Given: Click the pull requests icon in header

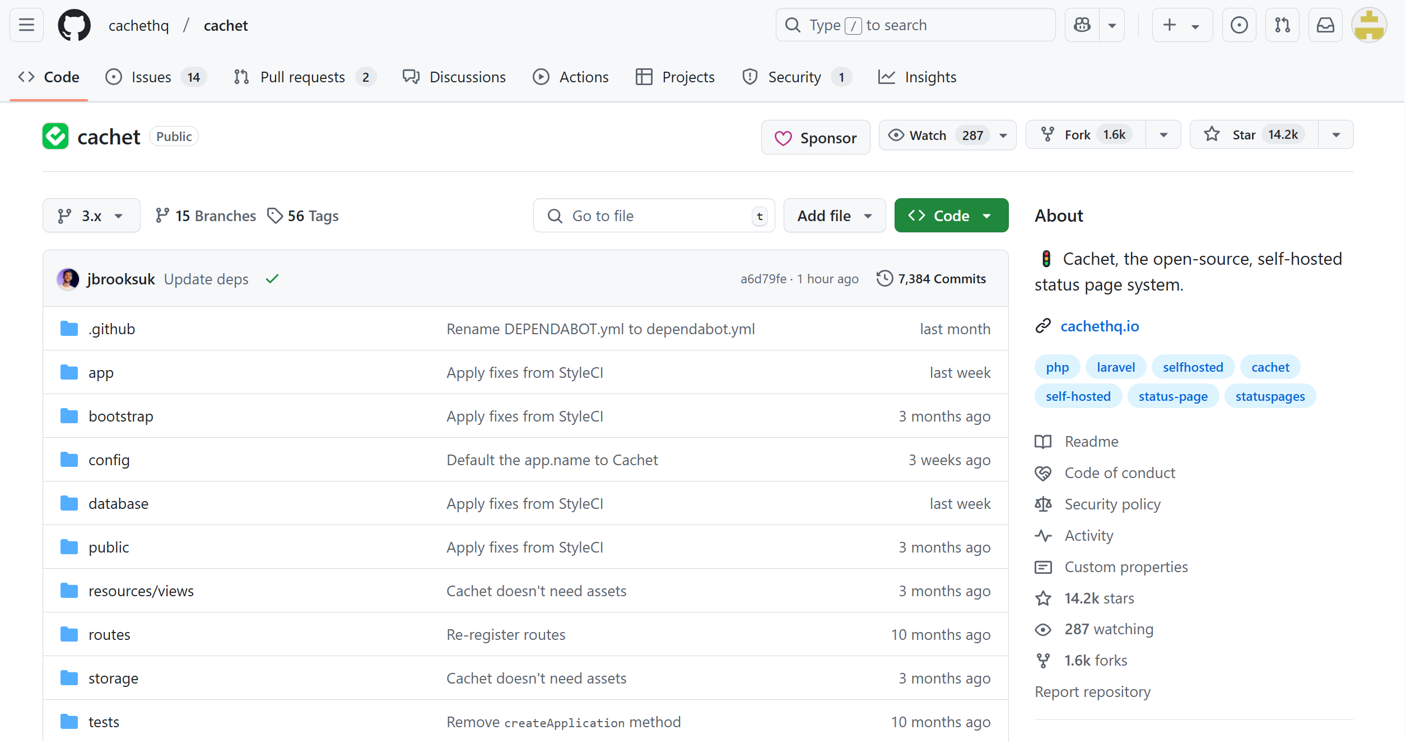Looking at the screenshot, I should click(1282, 25).
